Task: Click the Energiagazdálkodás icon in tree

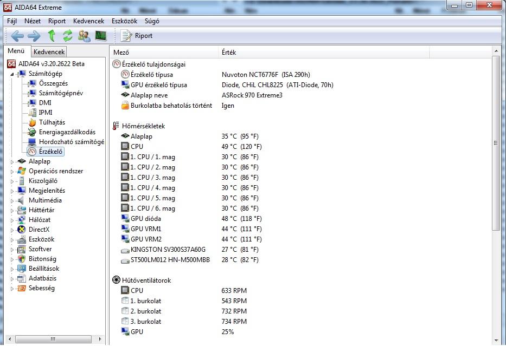Action: [x=32, y=132]
